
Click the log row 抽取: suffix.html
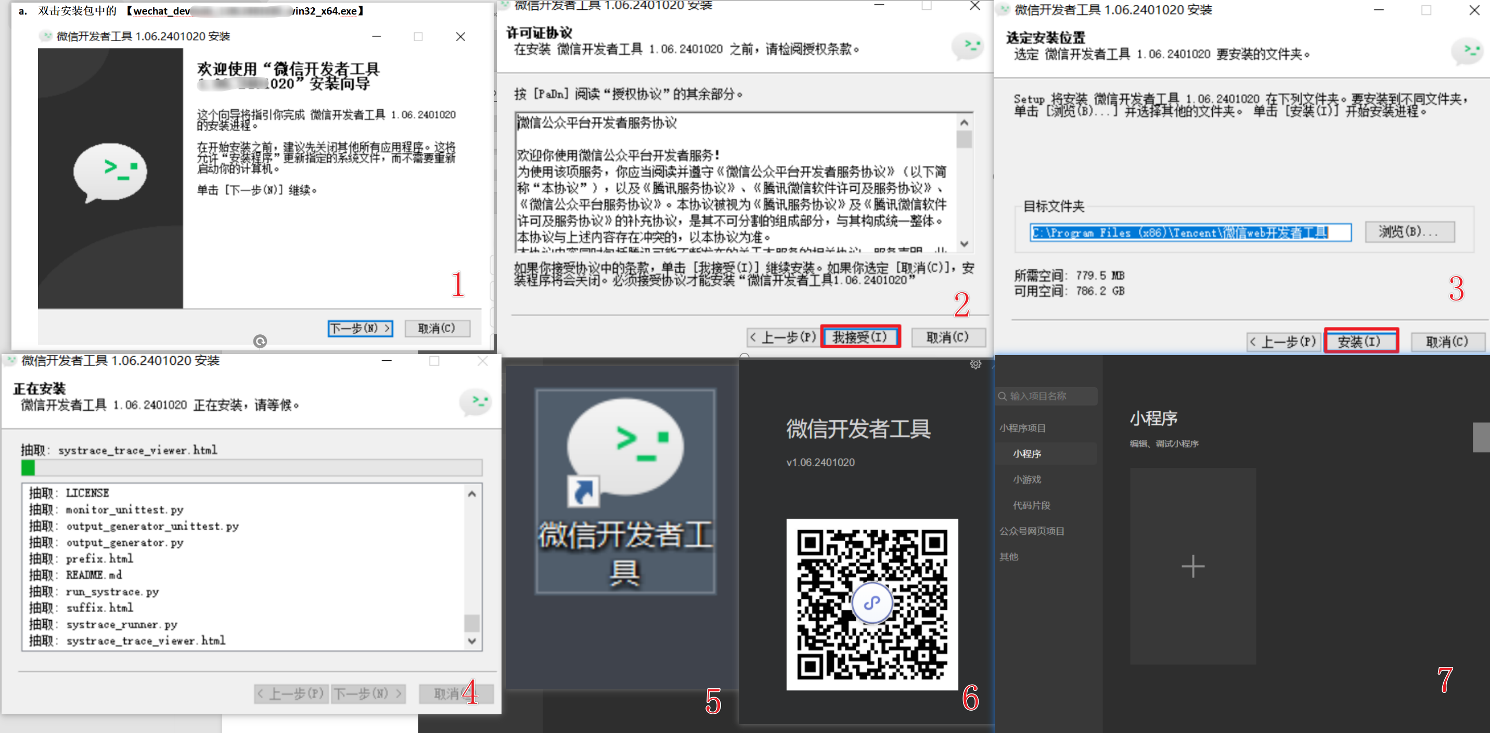pos(82,608)
